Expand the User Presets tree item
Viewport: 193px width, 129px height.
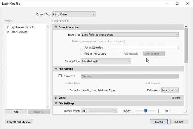pyautogui.click(x=8, y=32)
